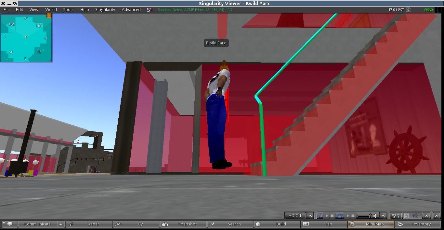
Task: Click the movie camera media icon
Action: (x=340, y=216)
